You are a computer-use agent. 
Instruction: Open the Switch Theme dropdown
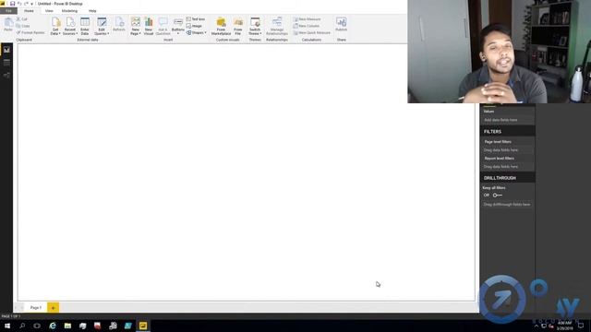click(255, 26)
